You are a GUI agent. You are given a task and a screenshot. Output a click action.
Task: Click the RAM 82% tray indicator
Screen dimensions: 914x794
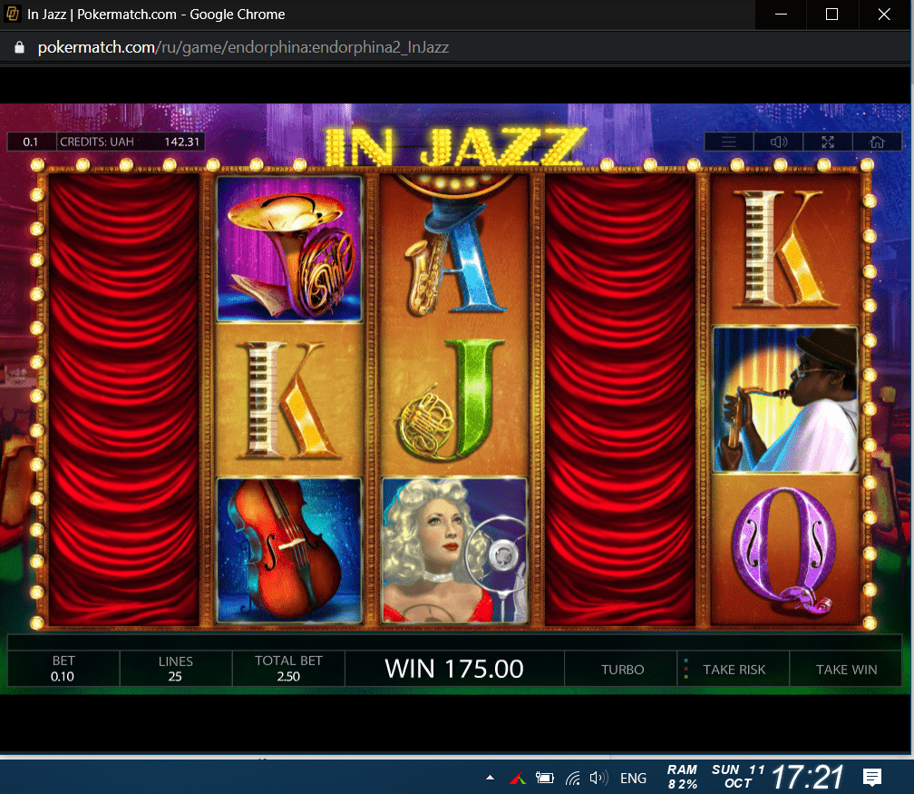[682, 777]
